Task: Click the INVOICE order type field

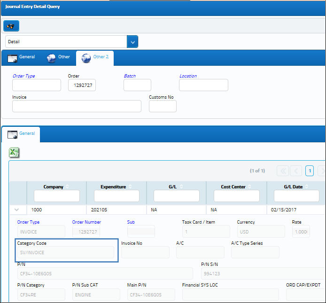Action: [41, 232]
